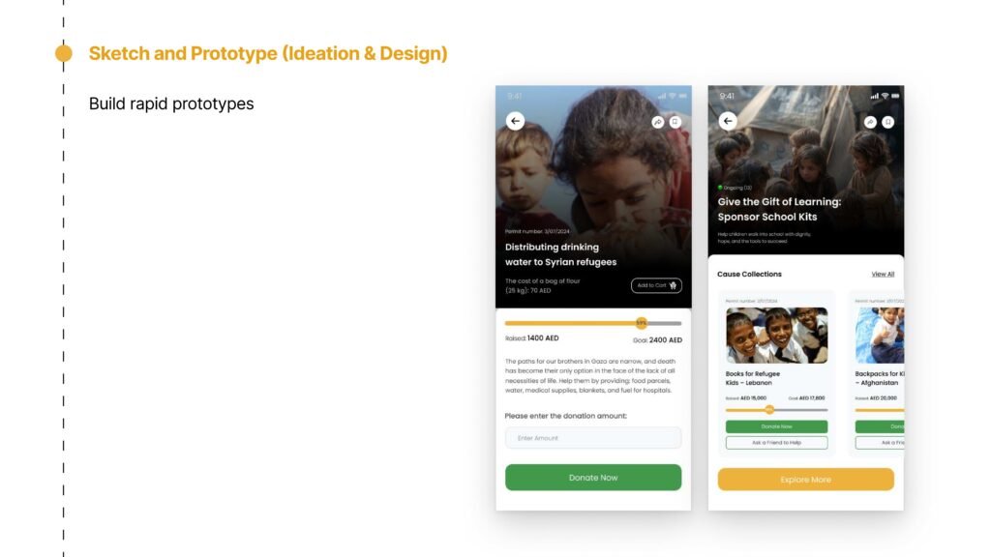The image size is (991, 557).
Task: Donate Now to Books for Refugee Kids
Action: click(776, 426)
